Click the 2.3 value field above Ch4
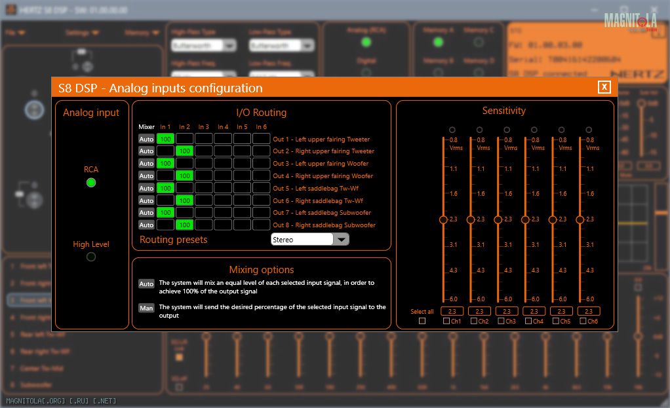670x408 pixels. [534, 311]
